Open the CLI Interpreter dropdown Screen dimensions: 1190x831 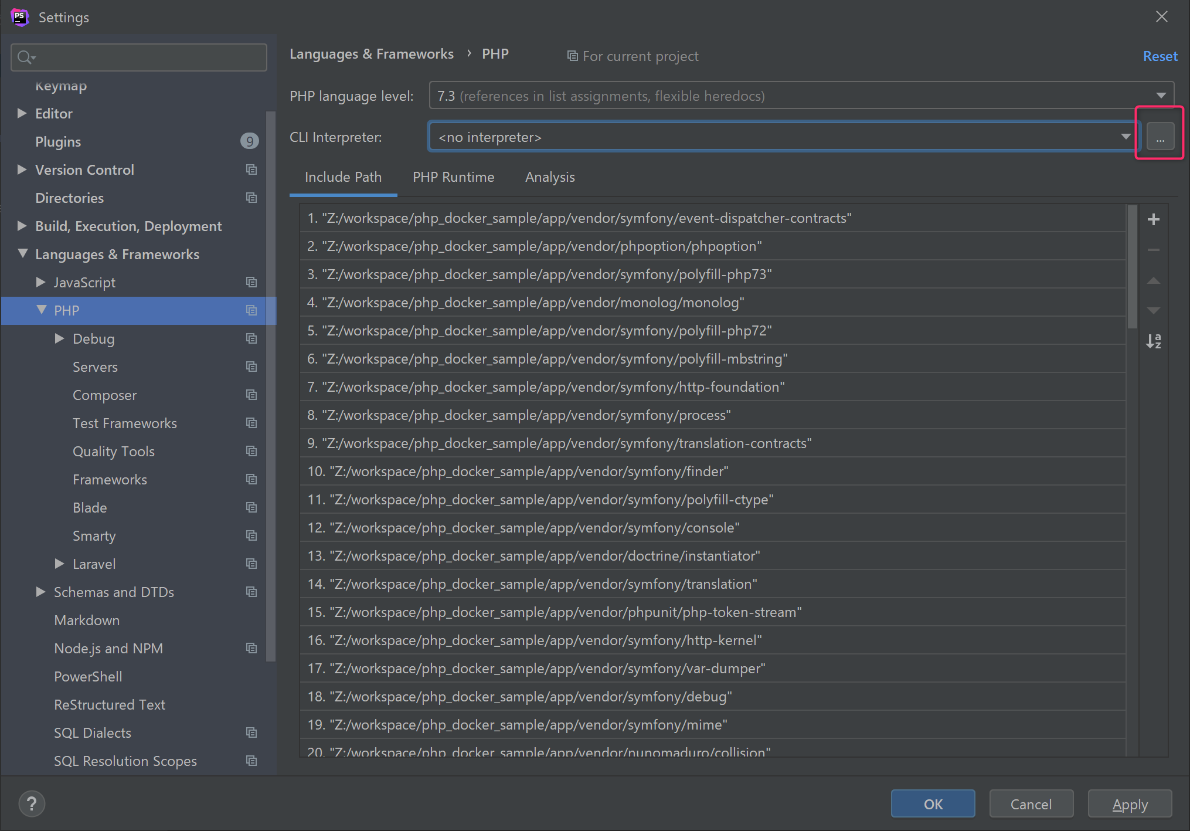point(1124,136)
